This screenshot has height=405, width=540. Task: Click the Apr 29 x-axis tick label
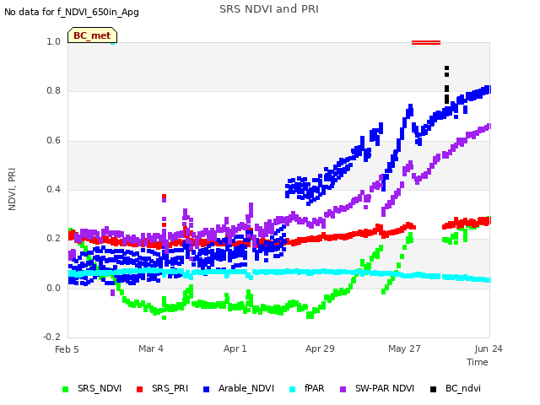click(x=320, y=348)
